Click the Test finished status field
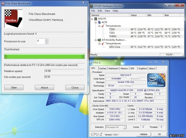This screenshot has width=186, height=138. click(x=44, y=49)
